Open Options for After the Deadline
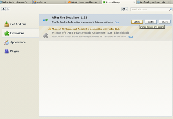173x119 pixels. pyautogui.click(x=137, y=22)
